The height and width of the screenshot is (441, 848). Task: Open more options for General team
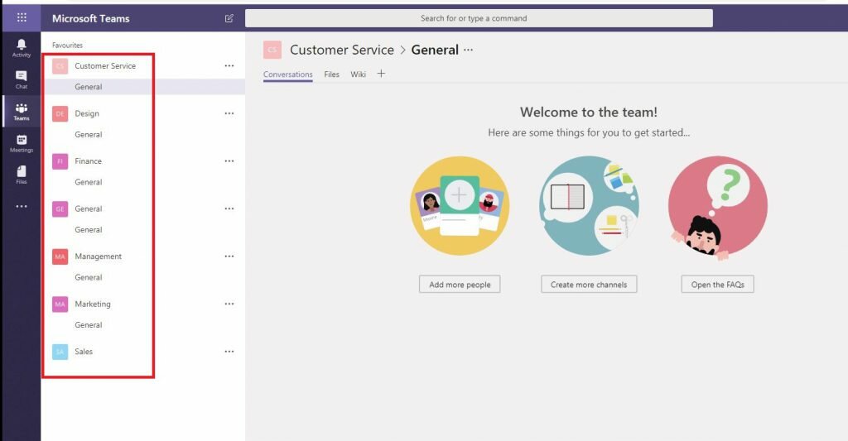coord(229,209)
